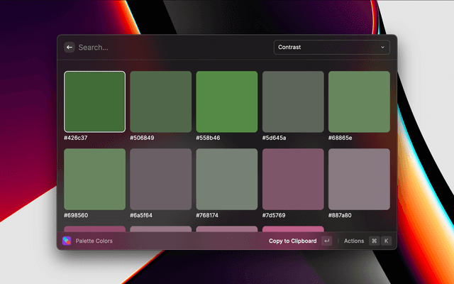
Task: Choose the gray-green #5d645a swatch
Action: (293, 102)
